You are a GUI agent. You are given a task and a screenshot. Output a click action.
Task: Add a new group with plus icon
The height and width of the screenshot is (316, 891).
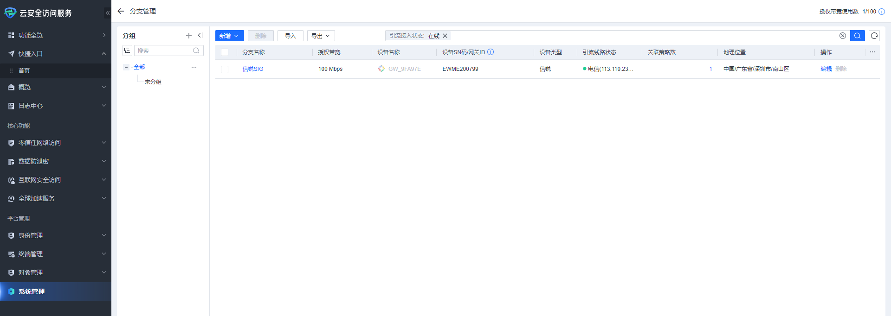click(189, 36)
